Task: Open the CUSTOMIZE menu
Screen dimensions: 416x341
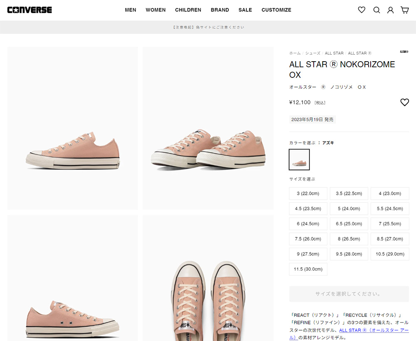Action: [277, 10]
